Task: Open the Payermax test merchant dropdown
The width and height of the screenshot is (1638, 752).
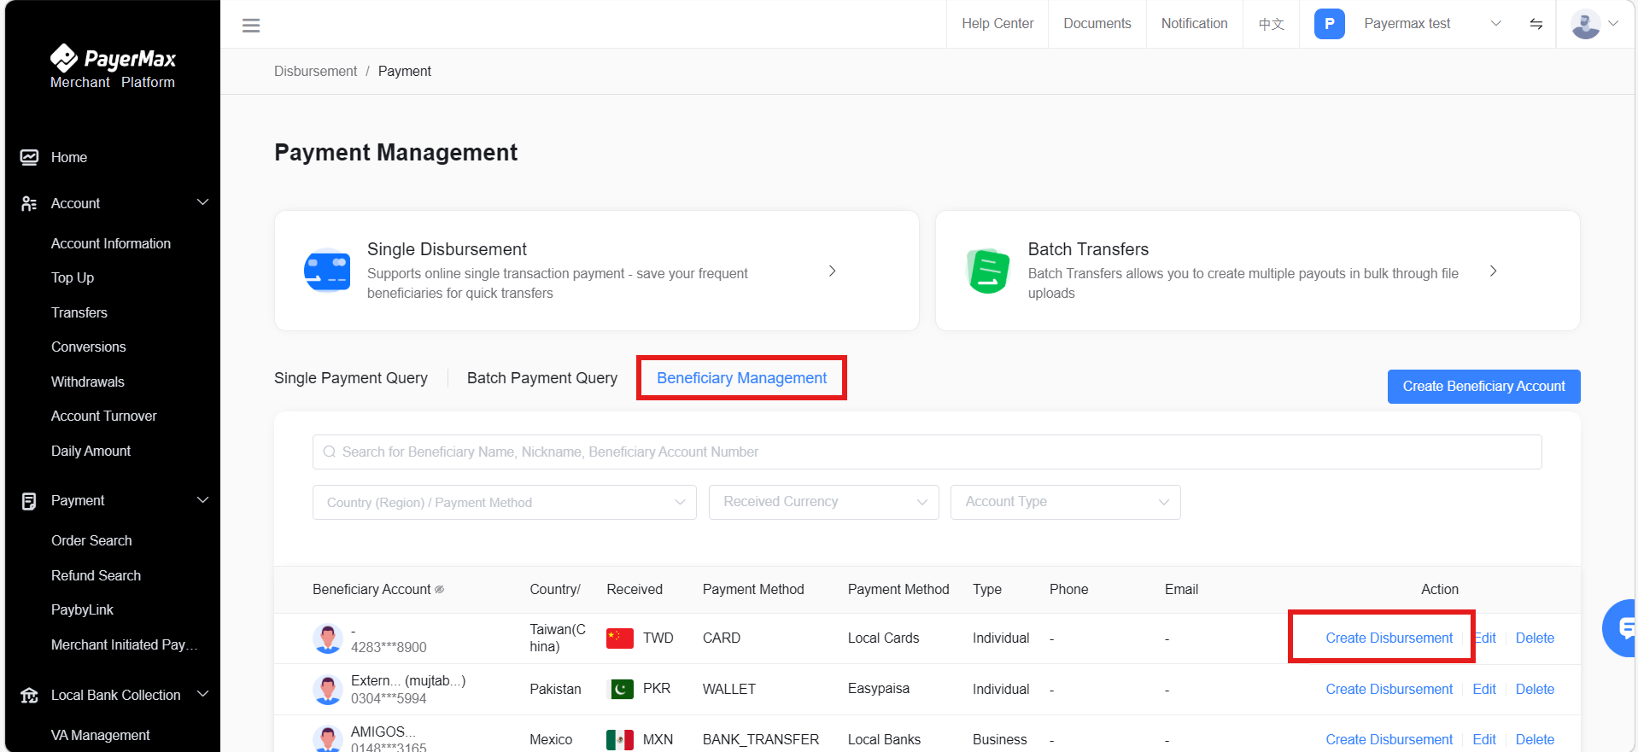Action: coord(1495,24)
